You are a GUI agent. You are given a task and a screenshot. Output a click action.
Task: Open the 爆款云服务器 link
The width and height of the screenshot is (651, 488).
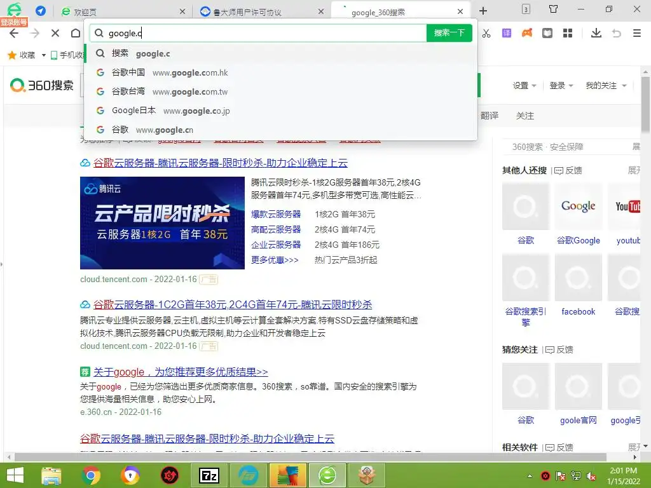276,214
